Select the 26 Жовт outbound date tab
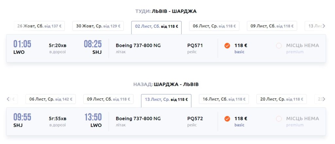Screen dimensions: 335x144 [39, 26]
